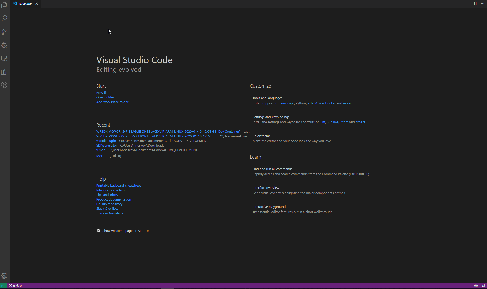Open the Color theme picker button
Screen dimensions: 487x289
tap(292, 138)
